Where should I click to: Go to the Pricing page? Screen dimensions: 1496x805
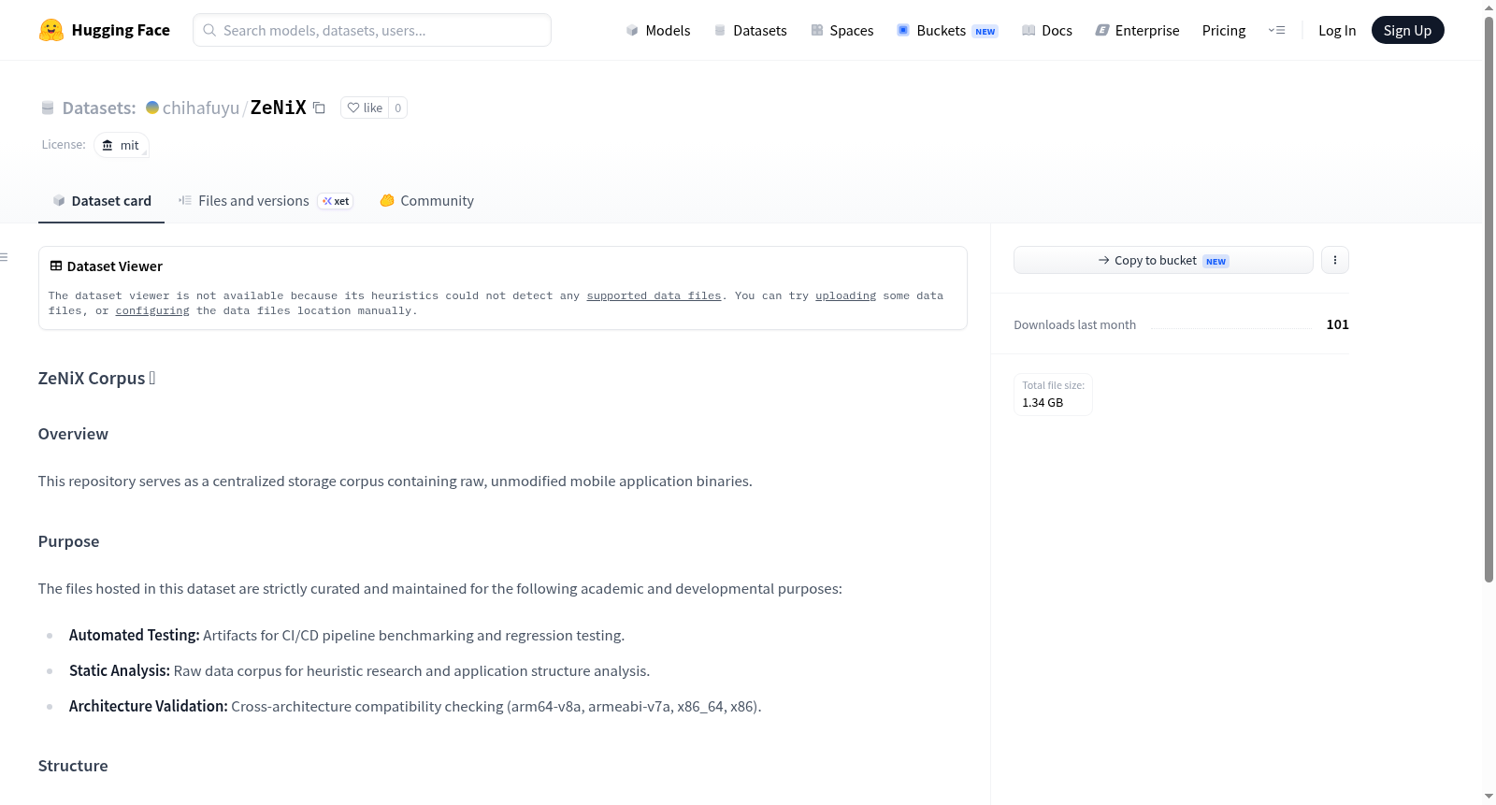click(1224, 30)
